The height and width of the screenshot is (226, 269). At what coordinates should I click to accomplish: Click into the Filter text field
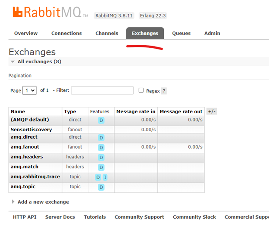102,90
